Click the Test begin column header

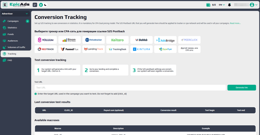(x=209, y=110)
